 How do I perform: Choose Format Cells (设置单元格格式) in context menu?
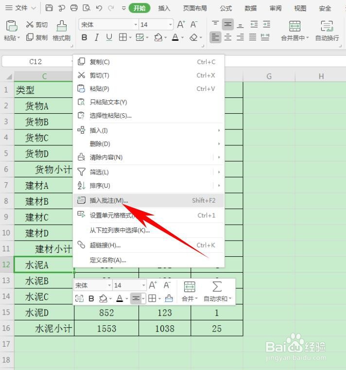point(149,215)
